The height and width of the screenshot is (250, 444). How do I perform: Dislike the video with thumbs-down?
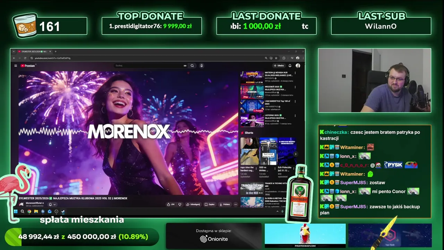[180, 205]
